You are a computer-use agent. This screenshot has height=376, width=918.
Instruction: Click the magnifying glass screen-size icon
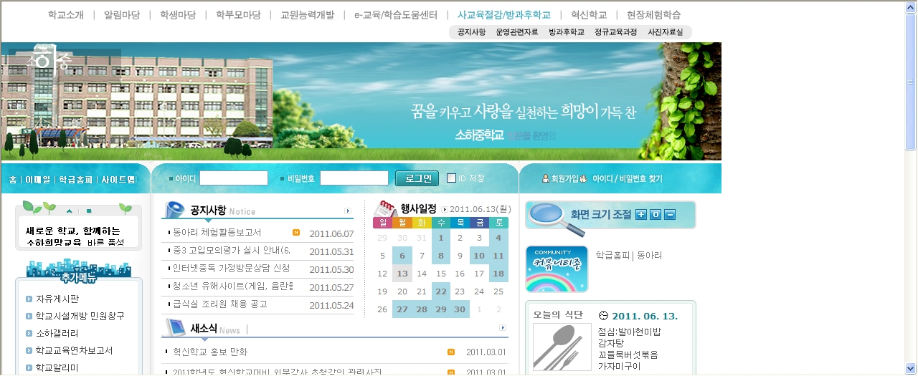[x=556, y=218]
